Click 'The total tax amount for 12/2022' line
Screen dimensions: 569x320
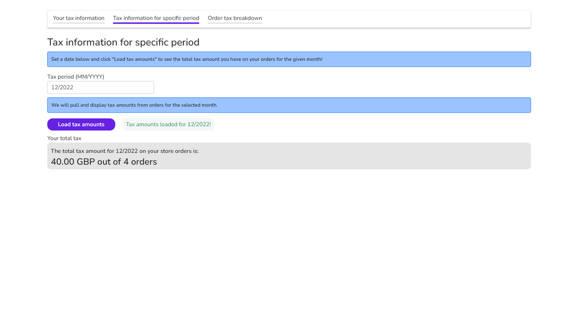click(x=125, y=151)
